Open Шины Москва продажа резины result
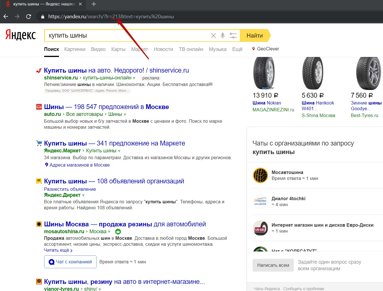Image resolution: width=383 pixels, height=291 pixels. coord(125,224)
